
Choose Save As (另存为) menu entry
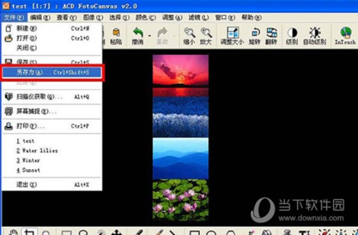[52, 72]
